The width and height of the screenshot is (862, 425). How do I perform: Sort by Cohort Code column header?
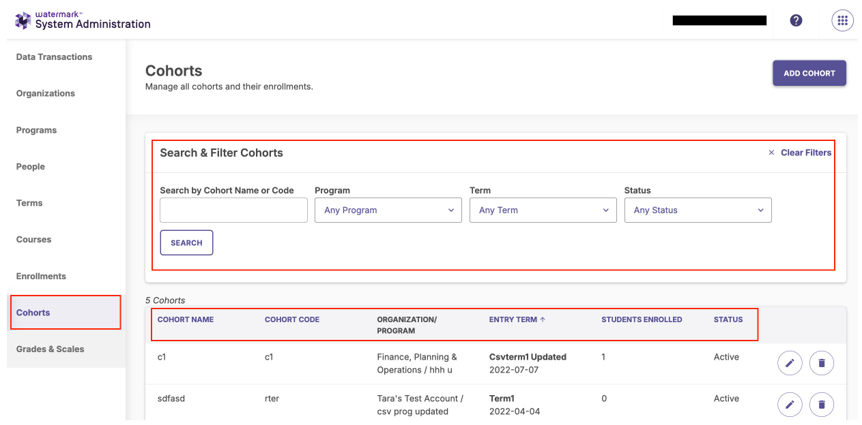(x=292, y=319)
